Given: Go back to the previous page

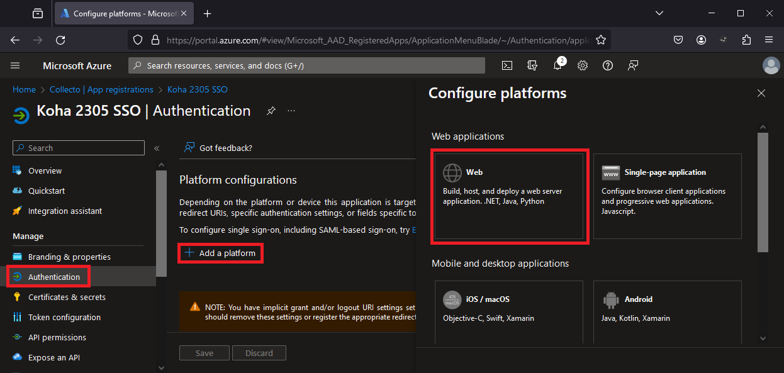Looking at the screenshot, I should coord(15,40).
